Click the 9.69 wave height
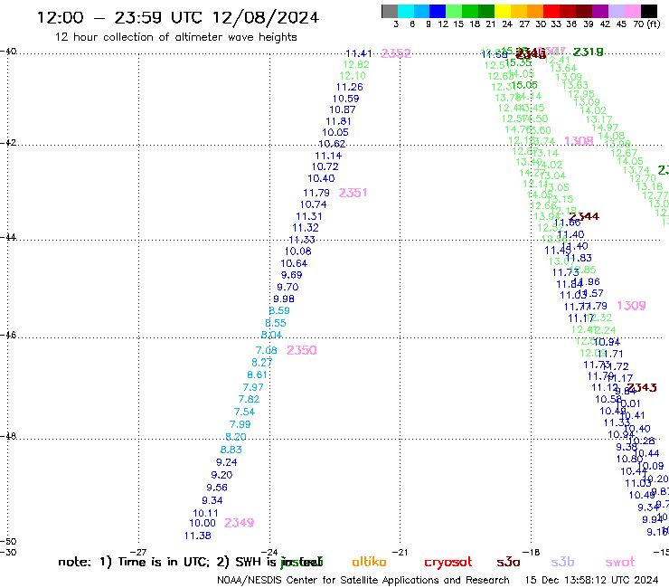Image resolution: width=669 pixels, height=588 pixels. click(x=292, y=275)
